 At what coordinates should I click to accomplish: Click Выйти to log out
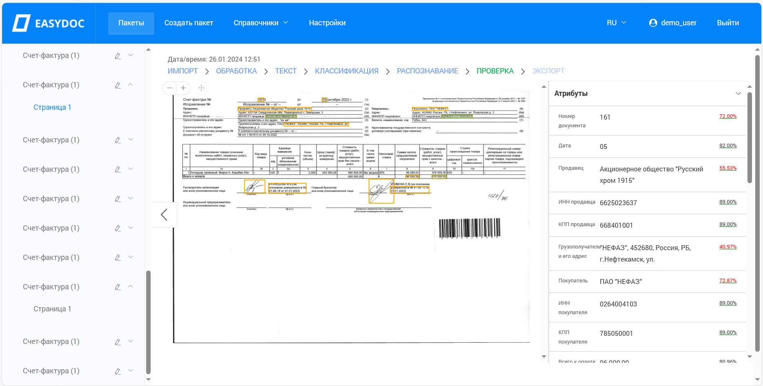click(727, 23)
